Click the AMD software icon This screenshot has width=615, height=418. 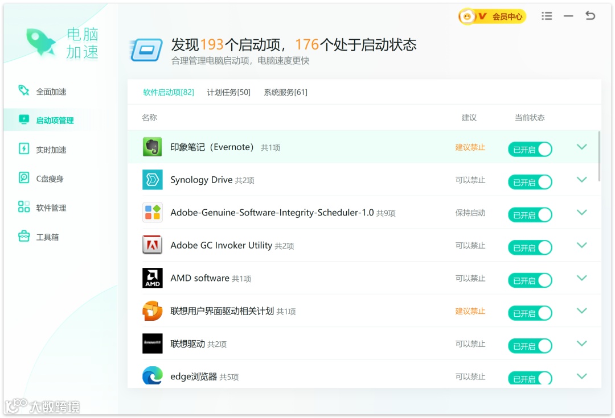pos(152,278)
